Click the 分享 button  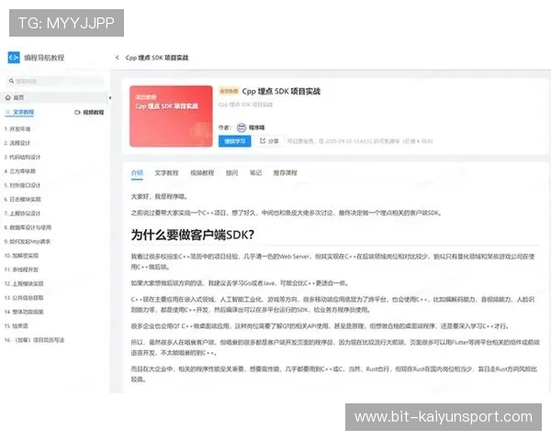(x=269, y=141)
